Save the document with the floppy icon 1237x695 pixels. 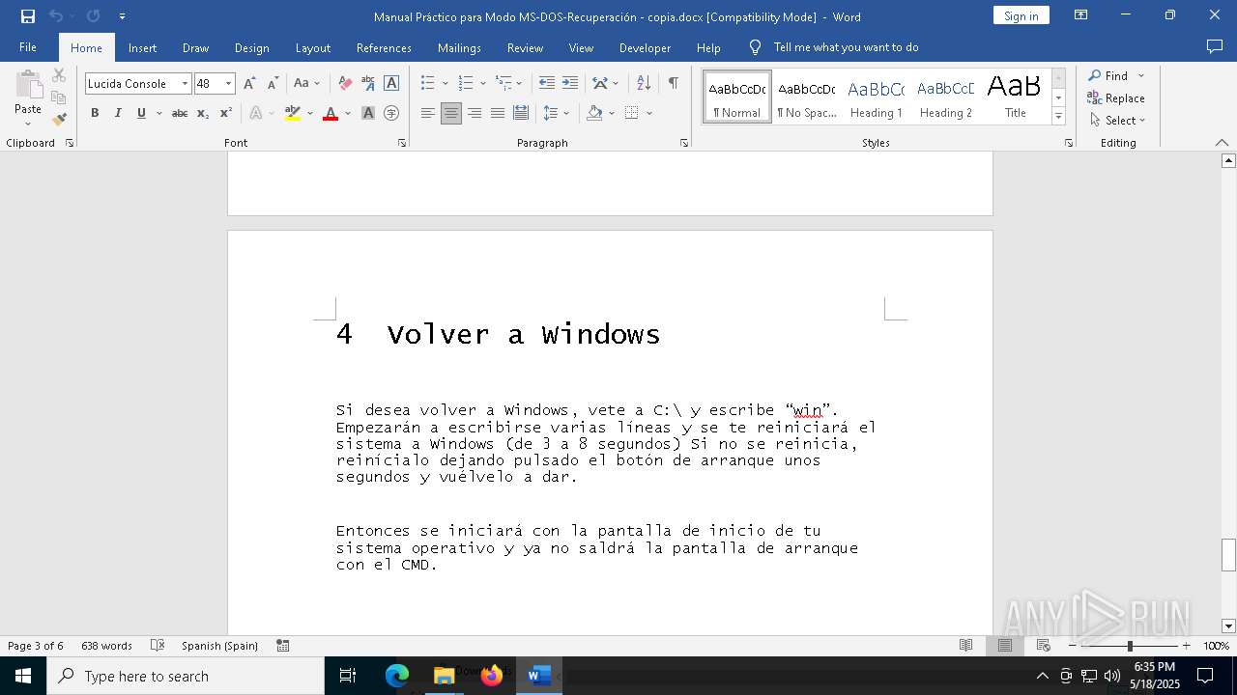28,16
